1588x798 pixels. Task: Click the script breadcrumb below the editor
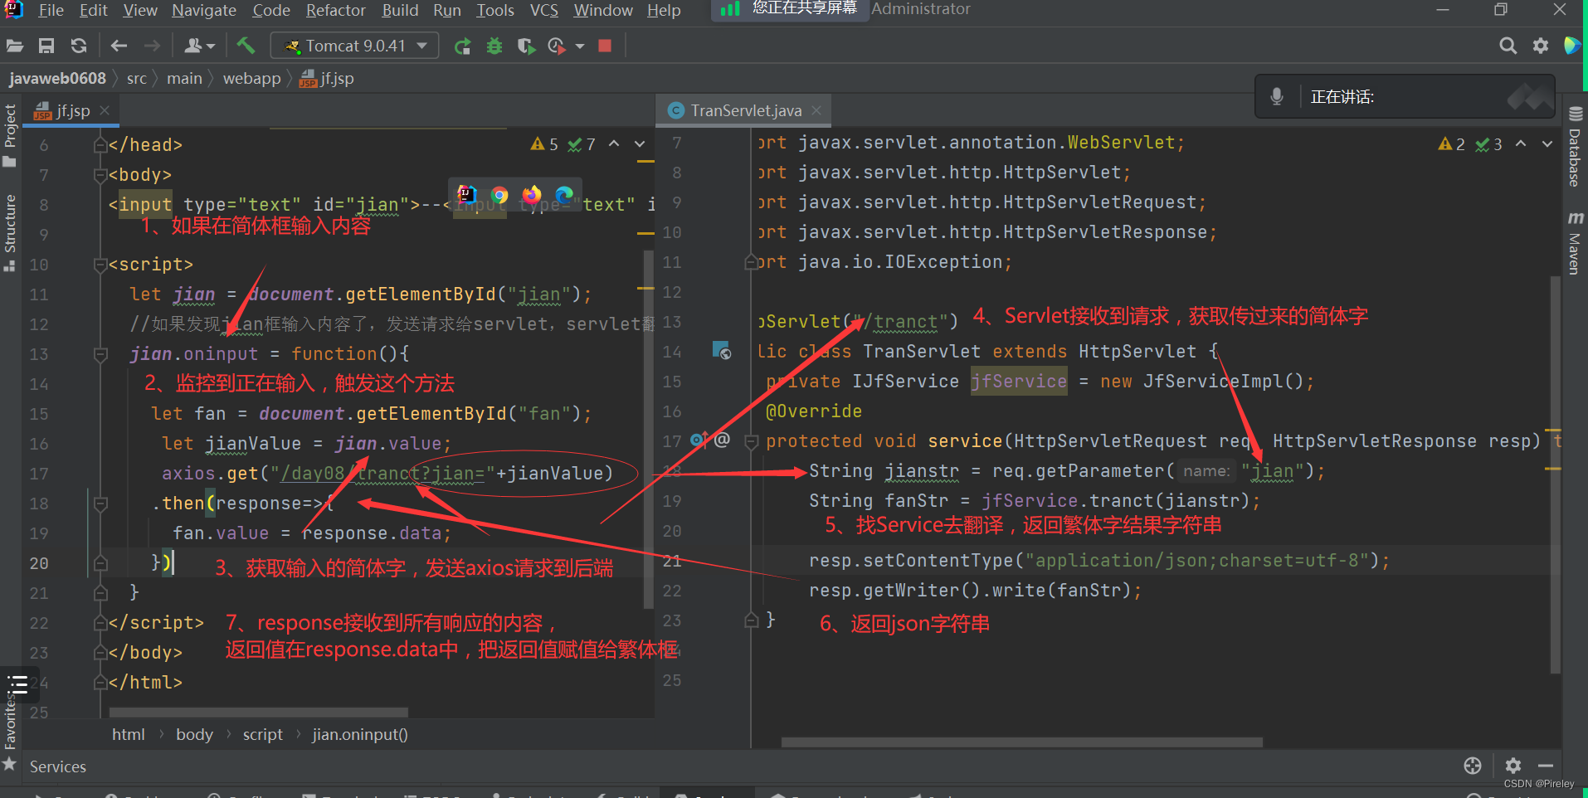[262, 734]
